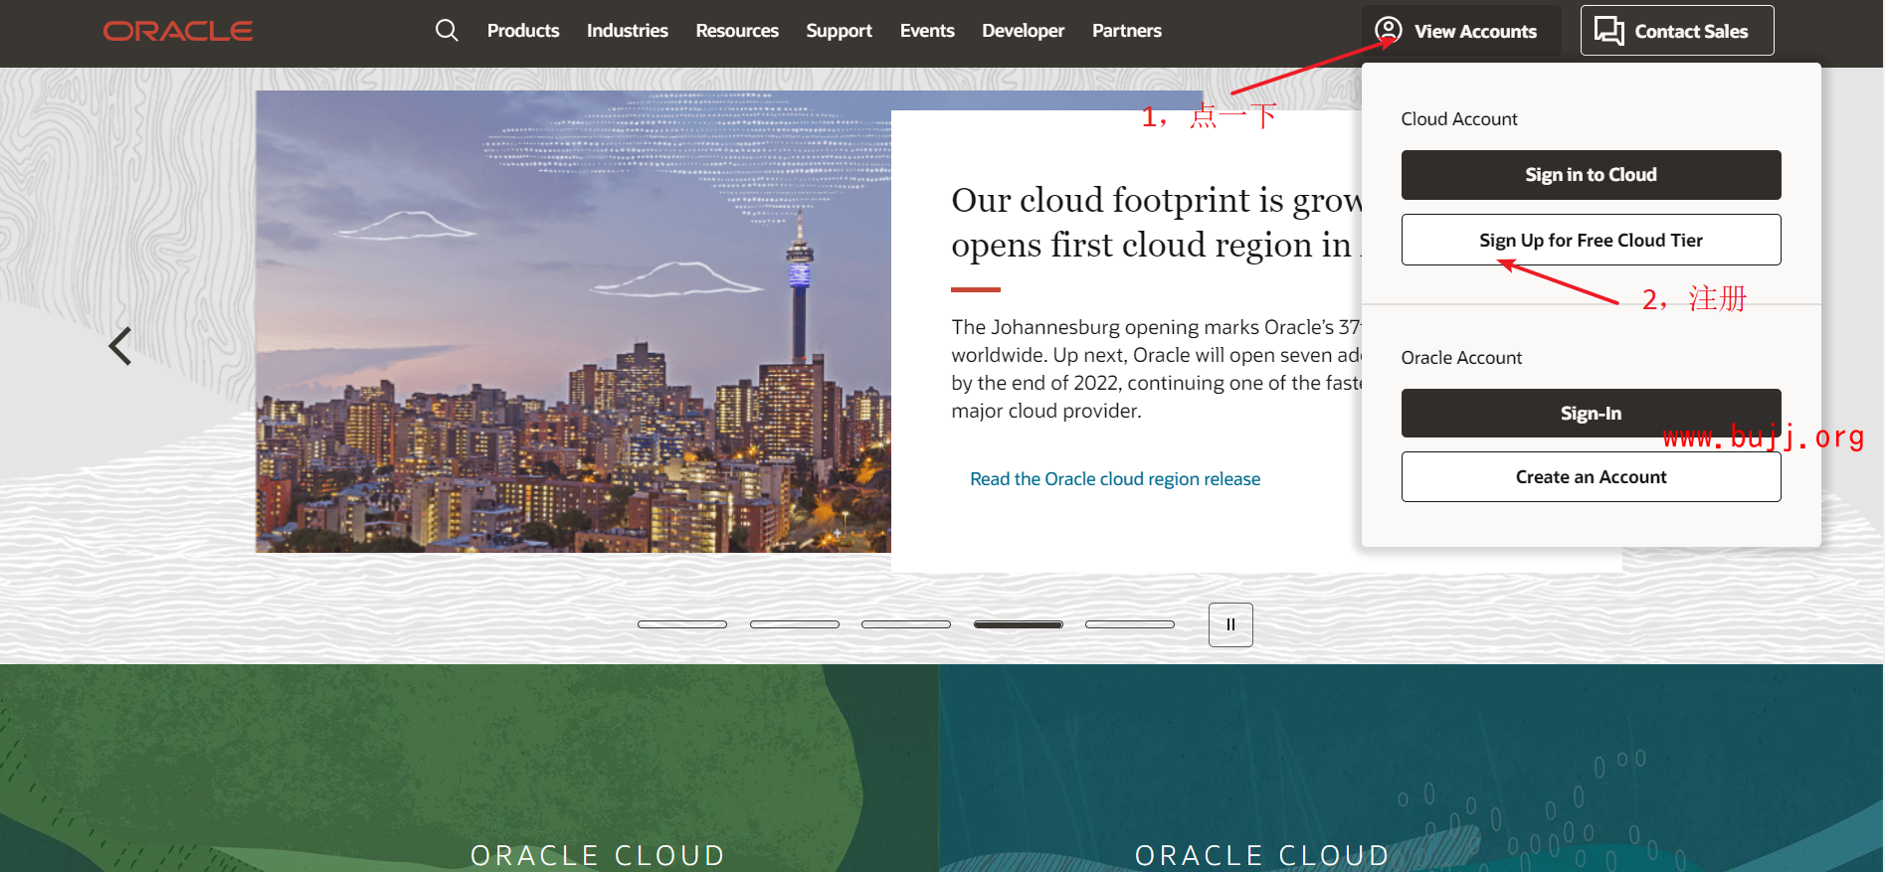Click Sign Up for Free Cloud Tier

point(1591,240)
